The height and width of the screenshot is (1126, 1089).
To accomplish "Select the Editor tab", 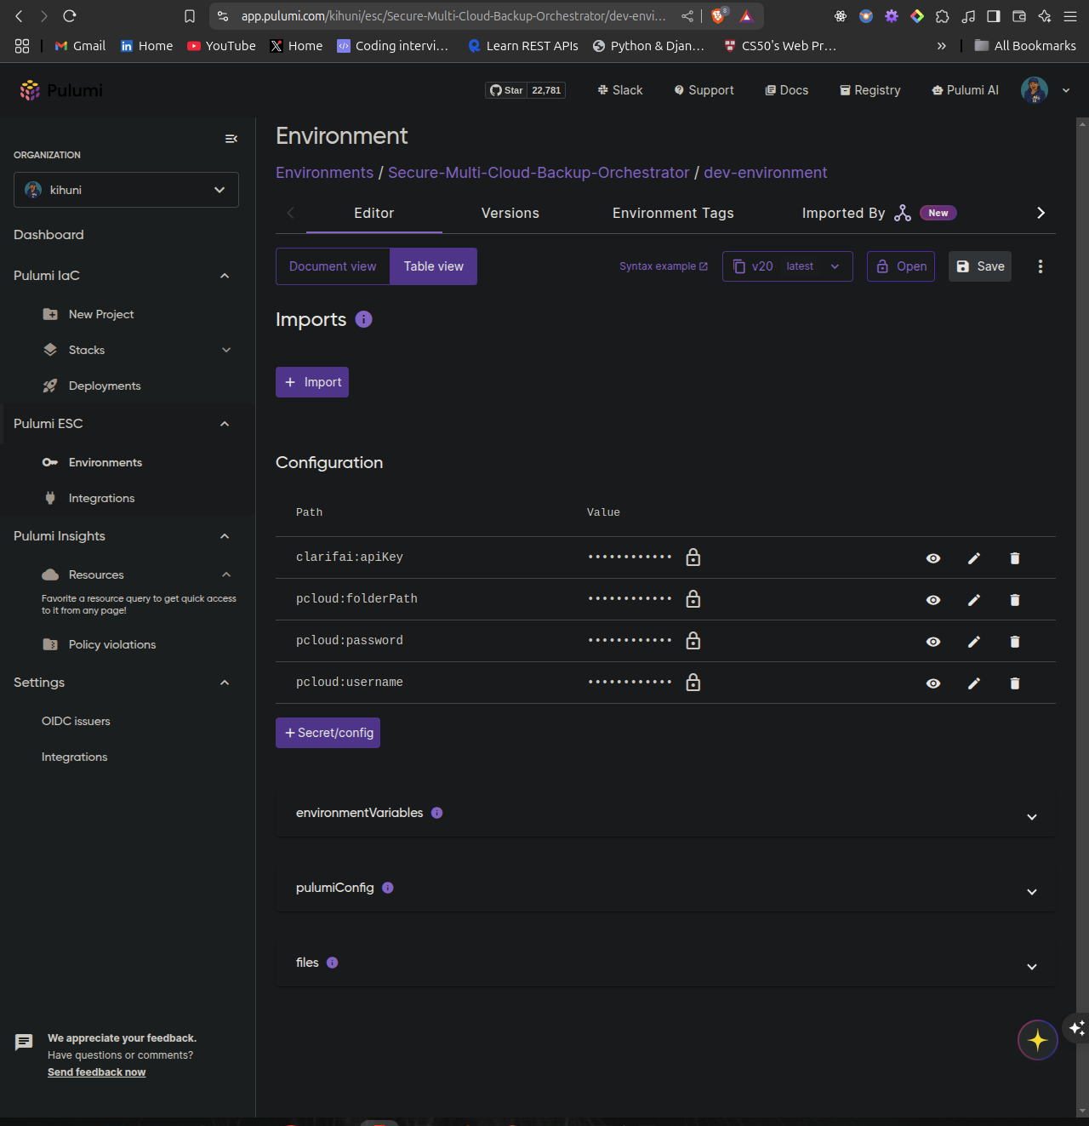I will click(374, 213).
